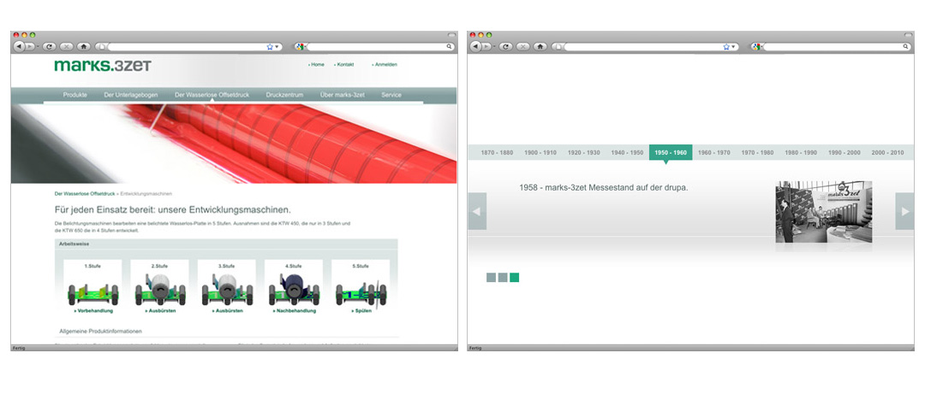
Task: Select the 1940 - 1950 timeline period
Action: click(x=627, y=153)
